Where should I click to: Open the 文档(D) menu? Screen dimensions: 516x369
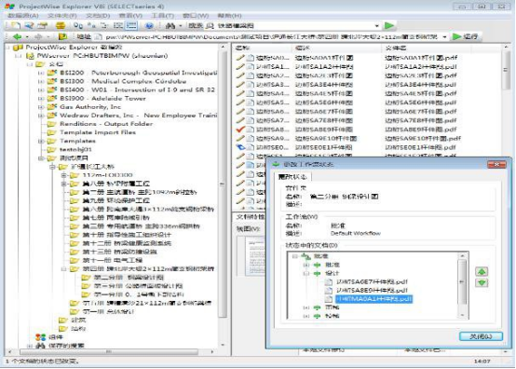98,16
